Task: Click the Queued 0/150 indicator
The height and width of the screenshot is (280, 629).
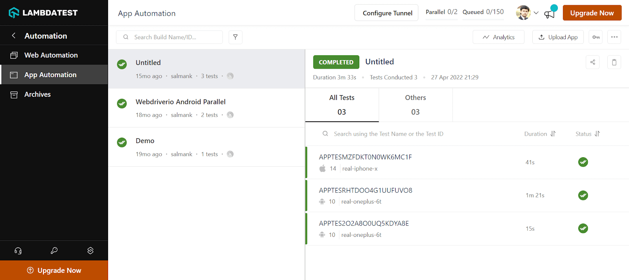Action: 483,12
